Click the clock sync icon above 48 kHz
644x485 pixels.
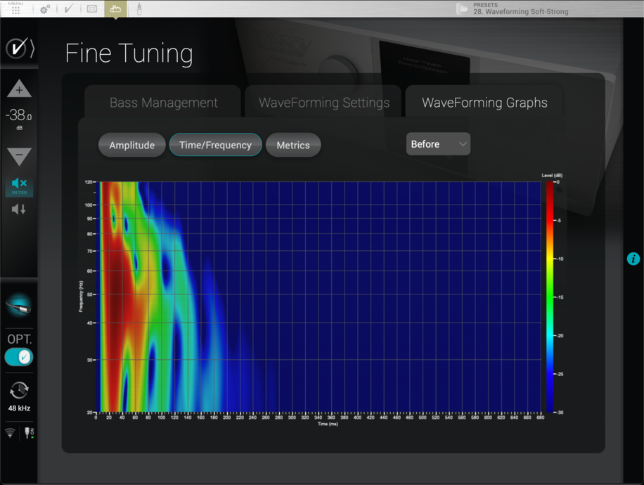coord(19,390)
